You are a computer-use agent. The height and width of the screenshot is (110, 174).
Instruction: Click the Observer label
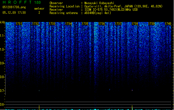point(56,3)
